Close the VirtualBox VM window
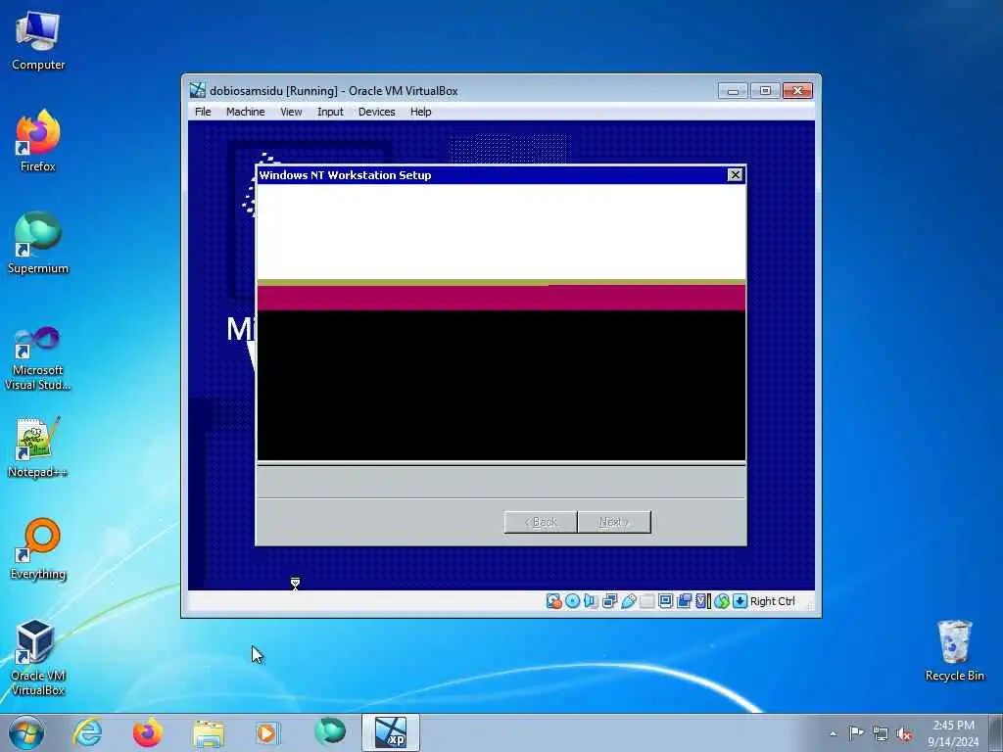Viewport: 1003px width, 752px height. (x=797, y=91)
